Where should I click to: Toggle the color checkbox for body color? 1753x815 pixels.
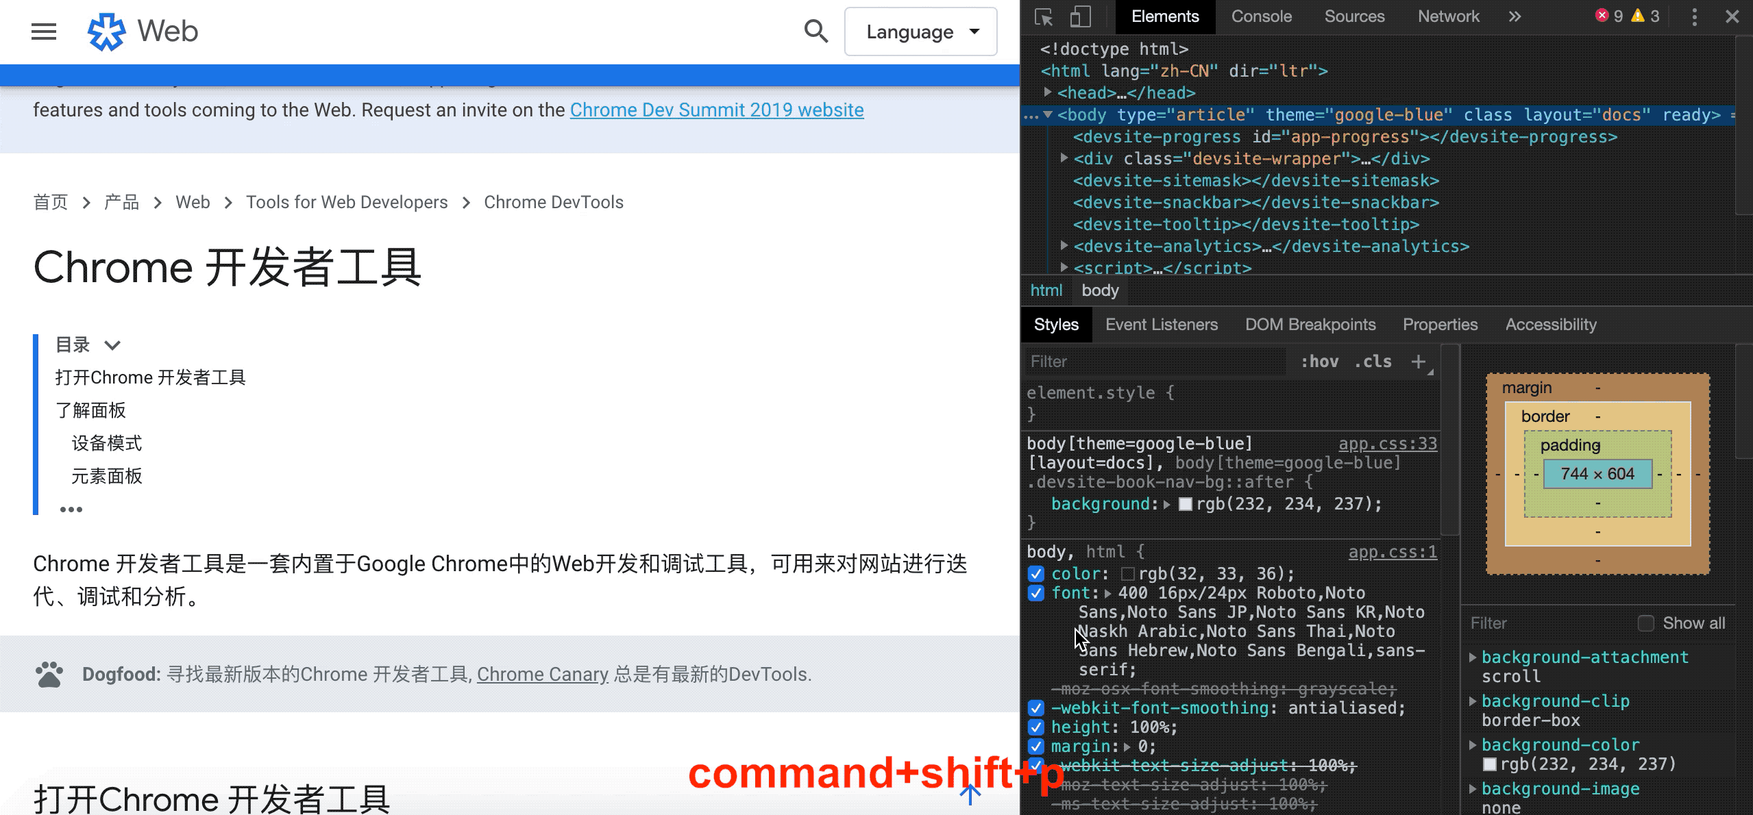tap(1035, 573)
